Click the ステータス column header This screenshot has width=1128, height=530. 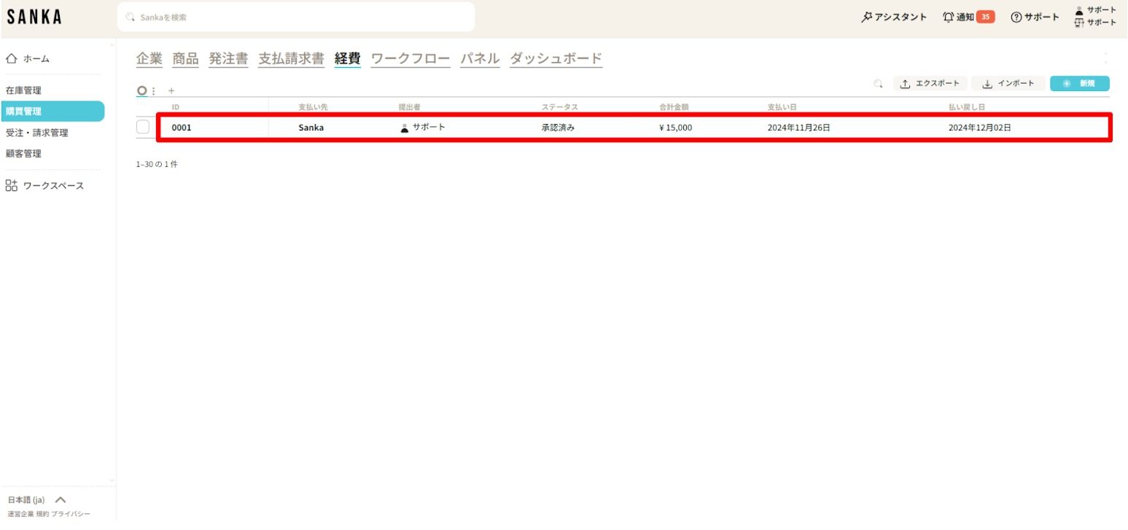tap(559, 107)
